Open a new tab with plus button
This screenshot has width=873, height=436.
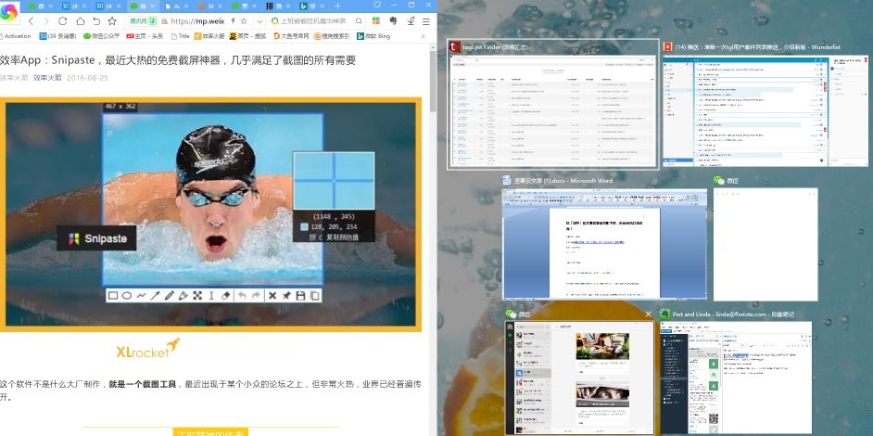pos(337,6)
